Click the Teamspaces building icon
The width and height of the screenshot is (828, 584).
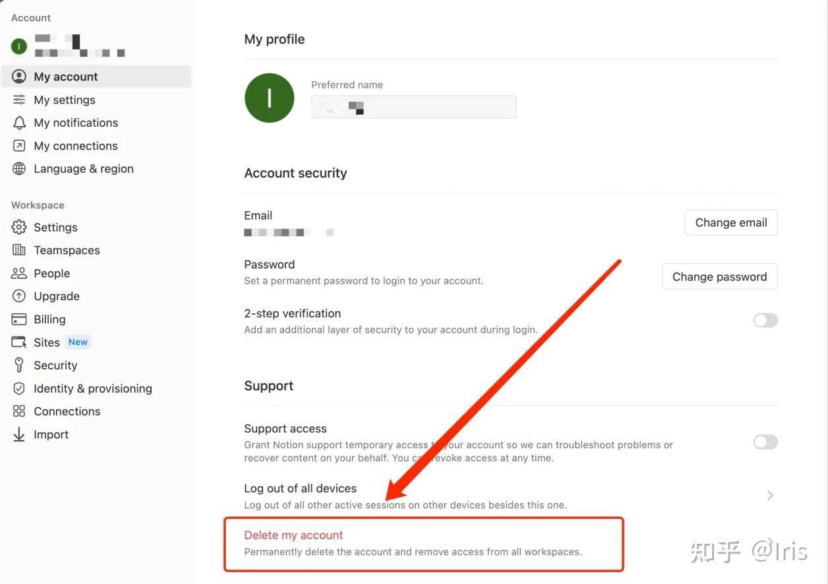tap(19, 250)
